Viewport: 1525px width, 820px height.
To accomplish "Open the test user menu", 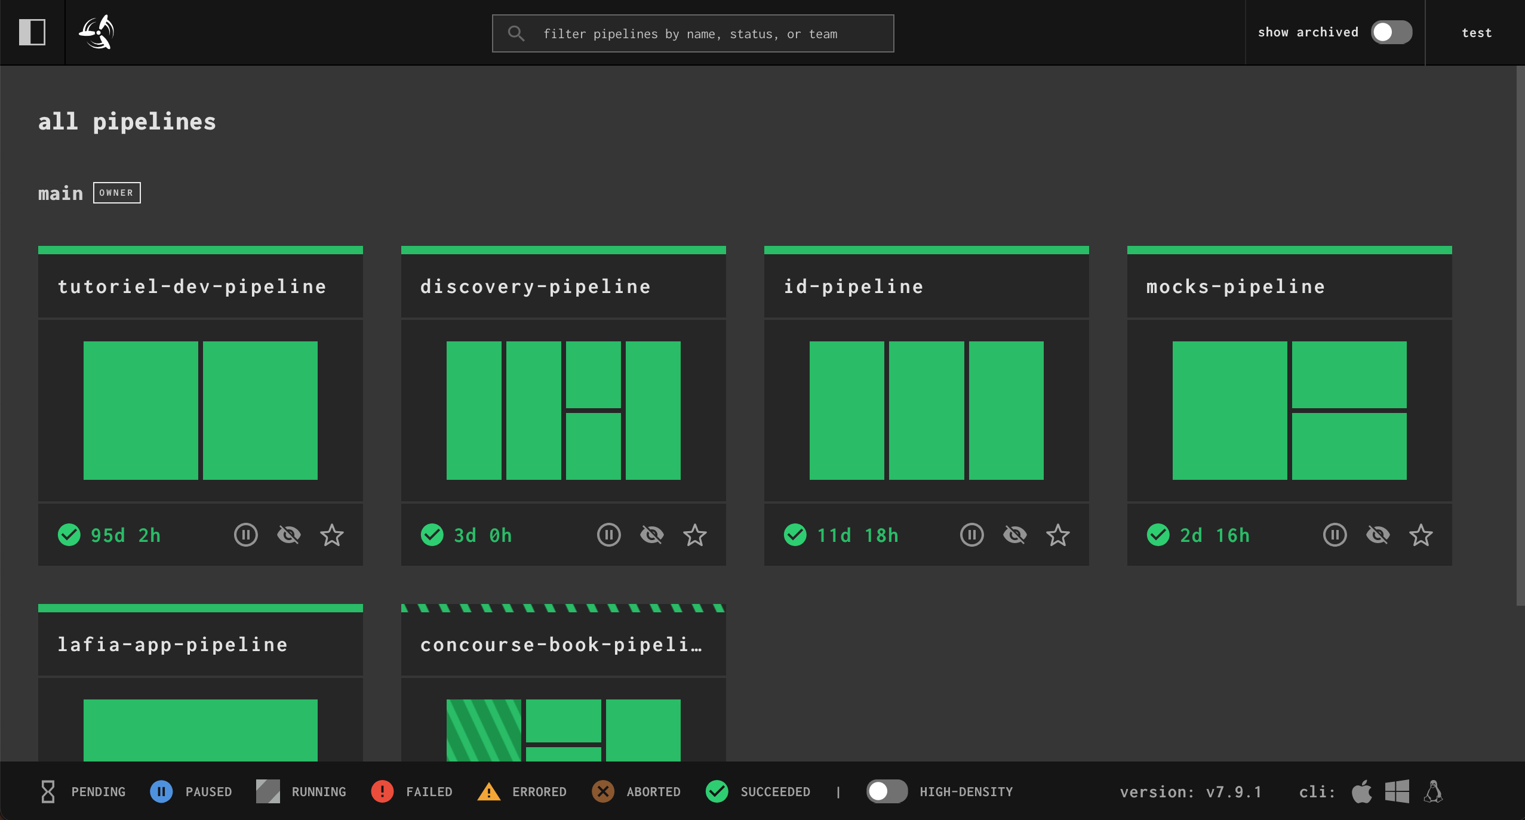I will pos(1476,33).
